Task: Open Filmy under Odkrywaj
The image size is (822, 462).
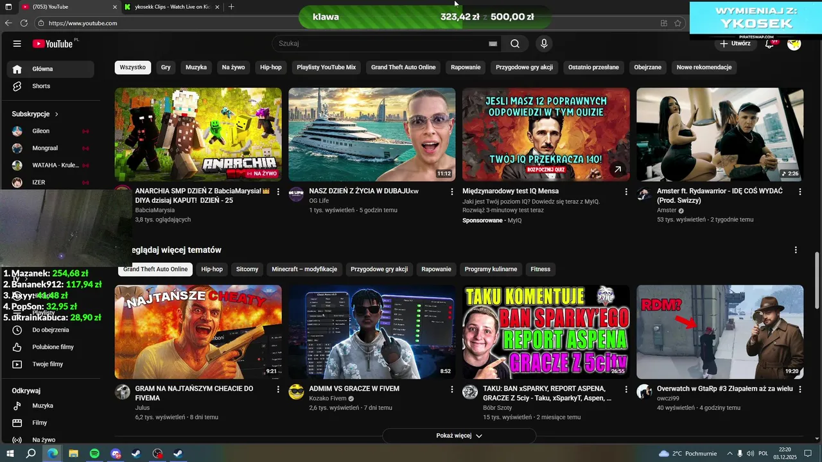Action: pyautogui.click(x=50, y=423)
